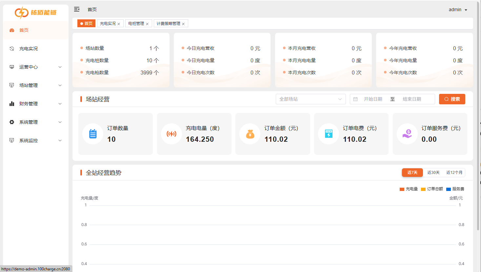This screenshot has height=272, width=481.
Task: Open the 全部场站 station dropdown
Action: (311, 99)
